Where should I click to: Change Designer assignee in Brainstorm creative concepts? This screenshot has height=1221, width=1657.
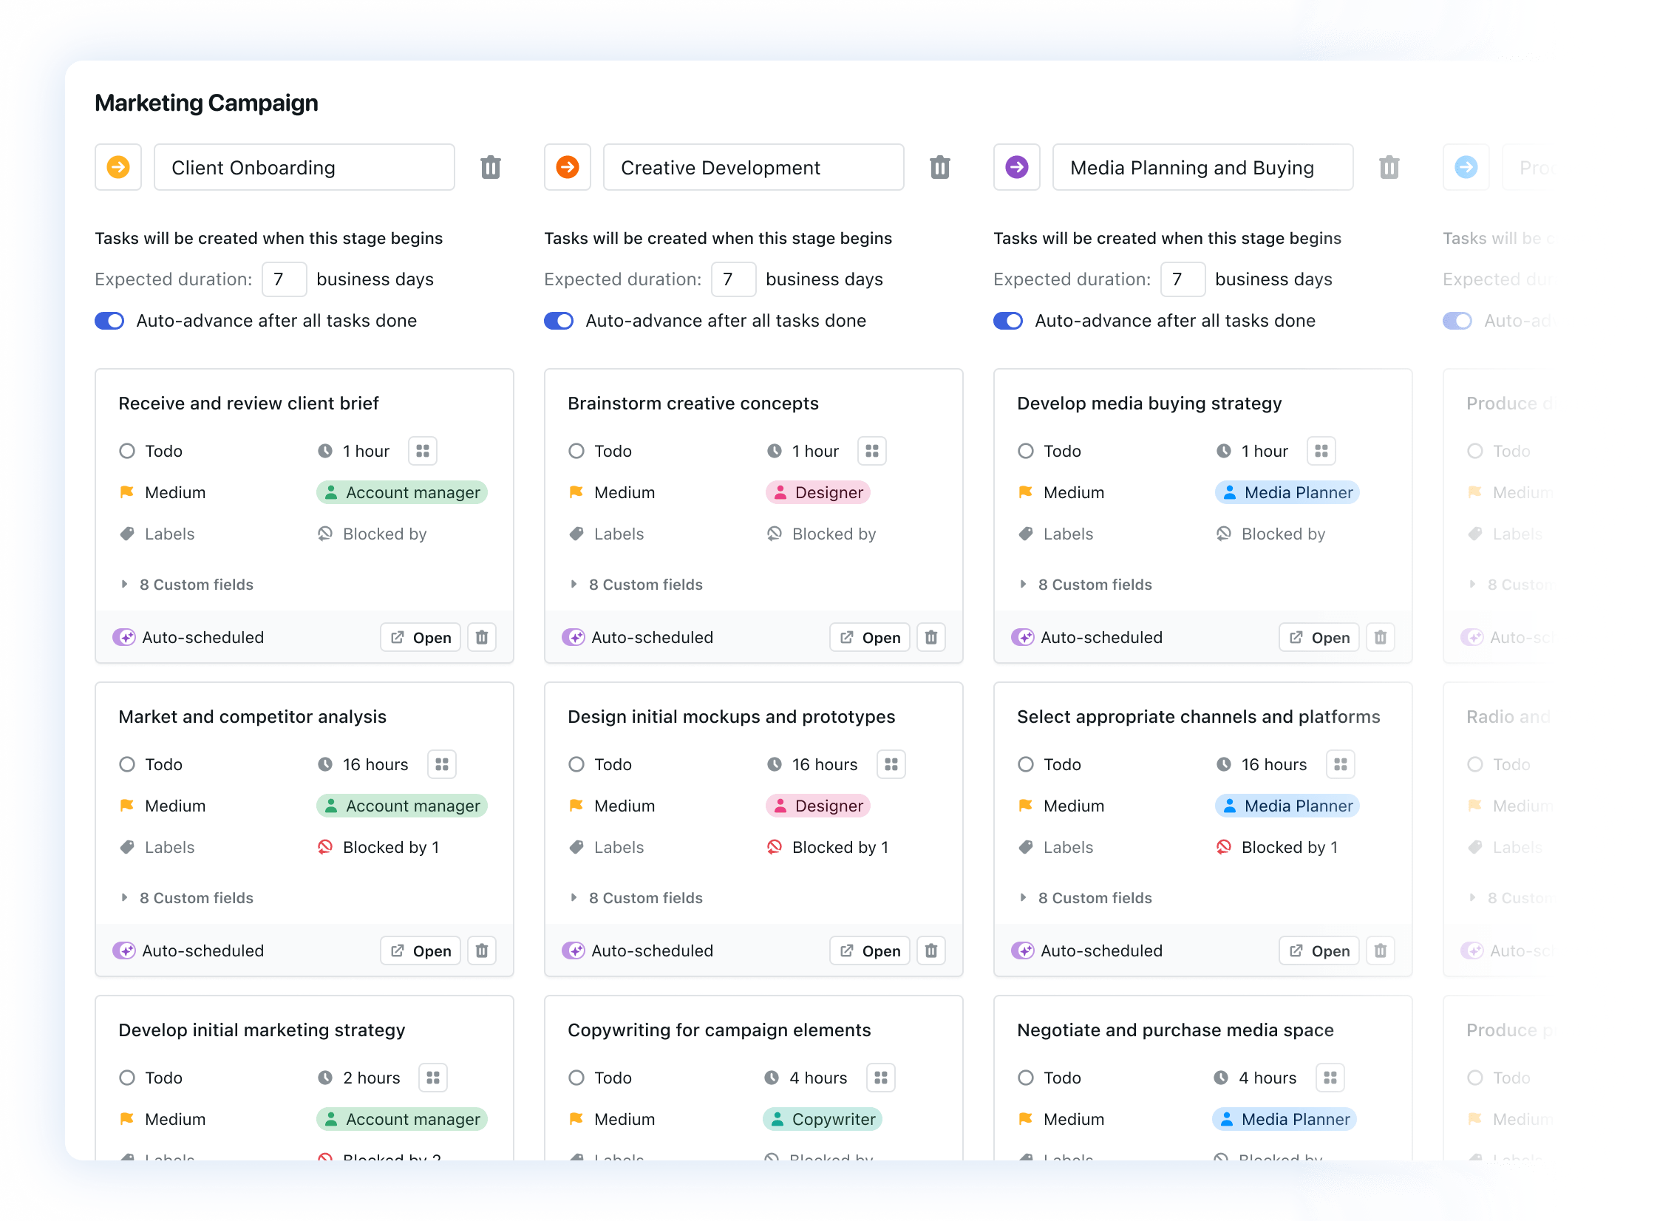pos(818,492)
